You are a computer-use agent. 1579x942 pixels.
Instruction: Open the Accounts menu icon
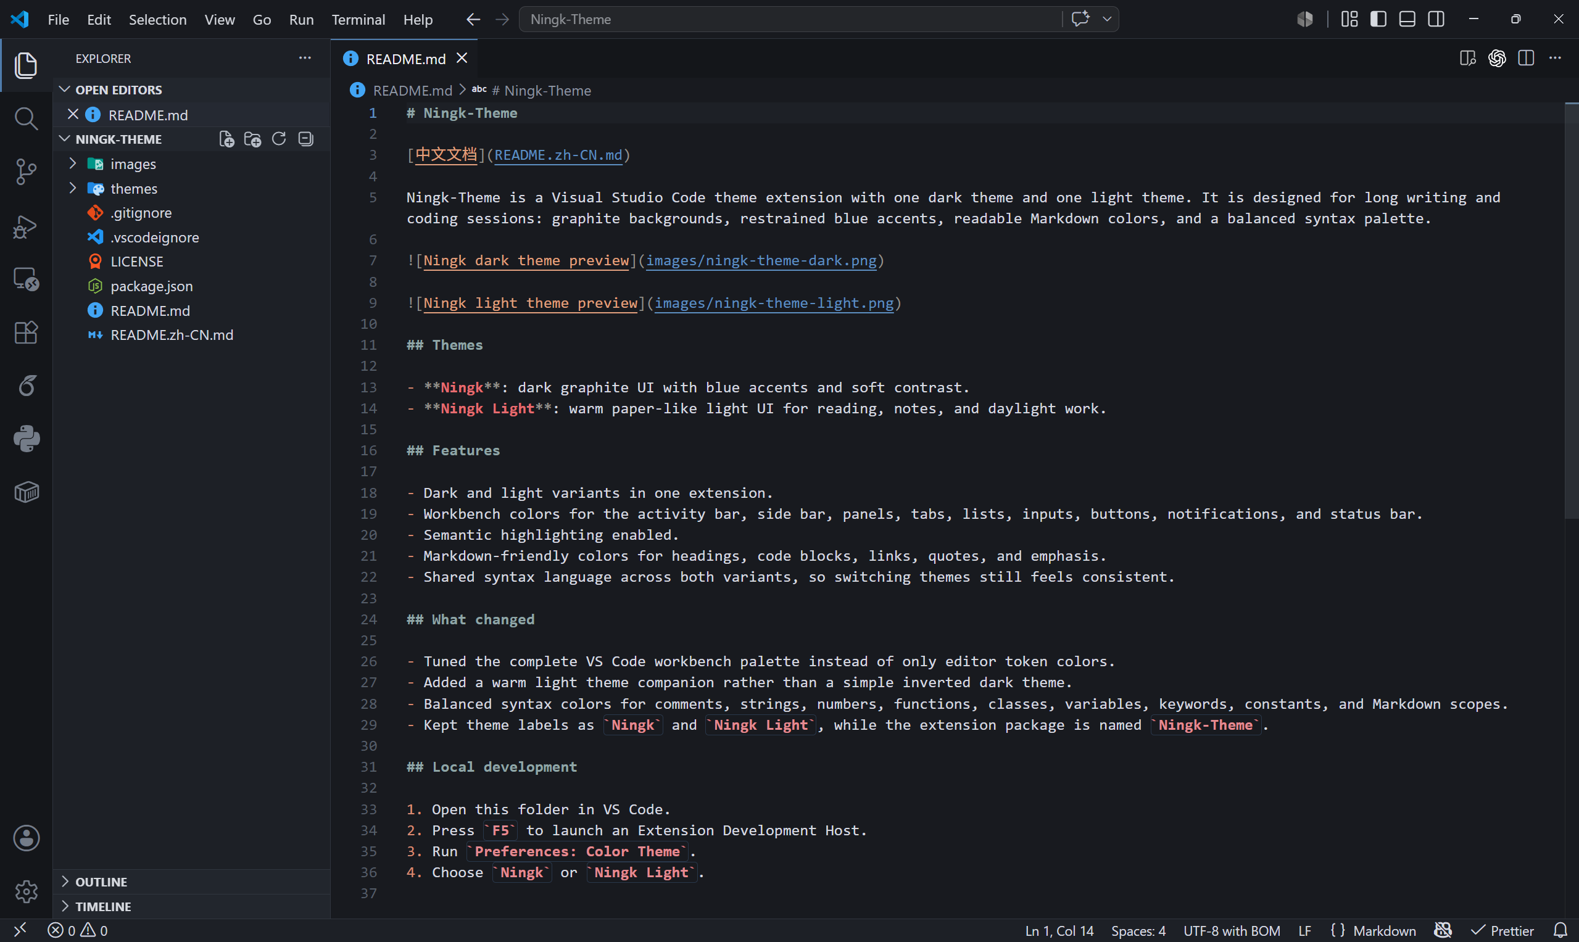tap(26, 838)
